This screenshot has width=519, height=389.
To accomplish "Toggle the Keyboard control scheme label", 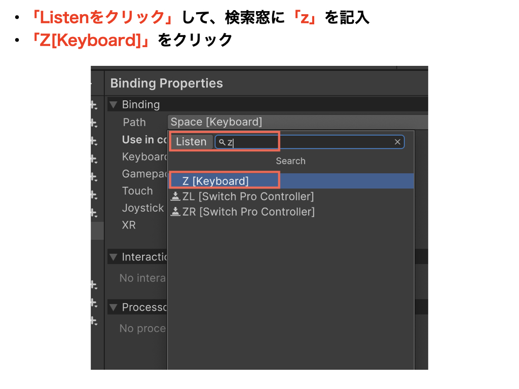I will [x=144, y=157].
